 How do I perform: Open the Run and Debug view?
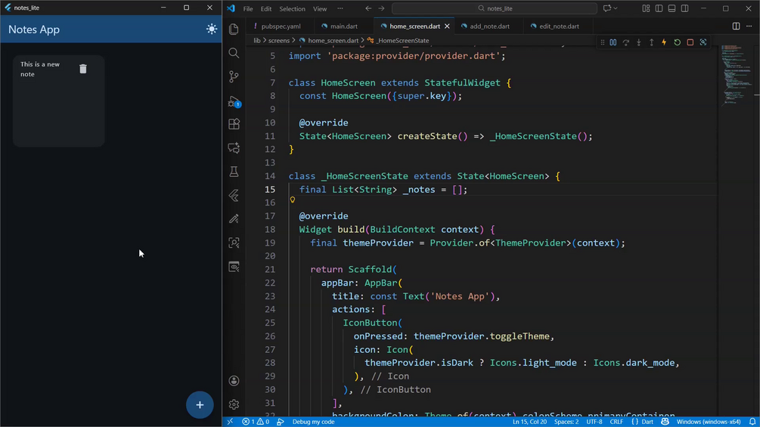coord(234,101)
